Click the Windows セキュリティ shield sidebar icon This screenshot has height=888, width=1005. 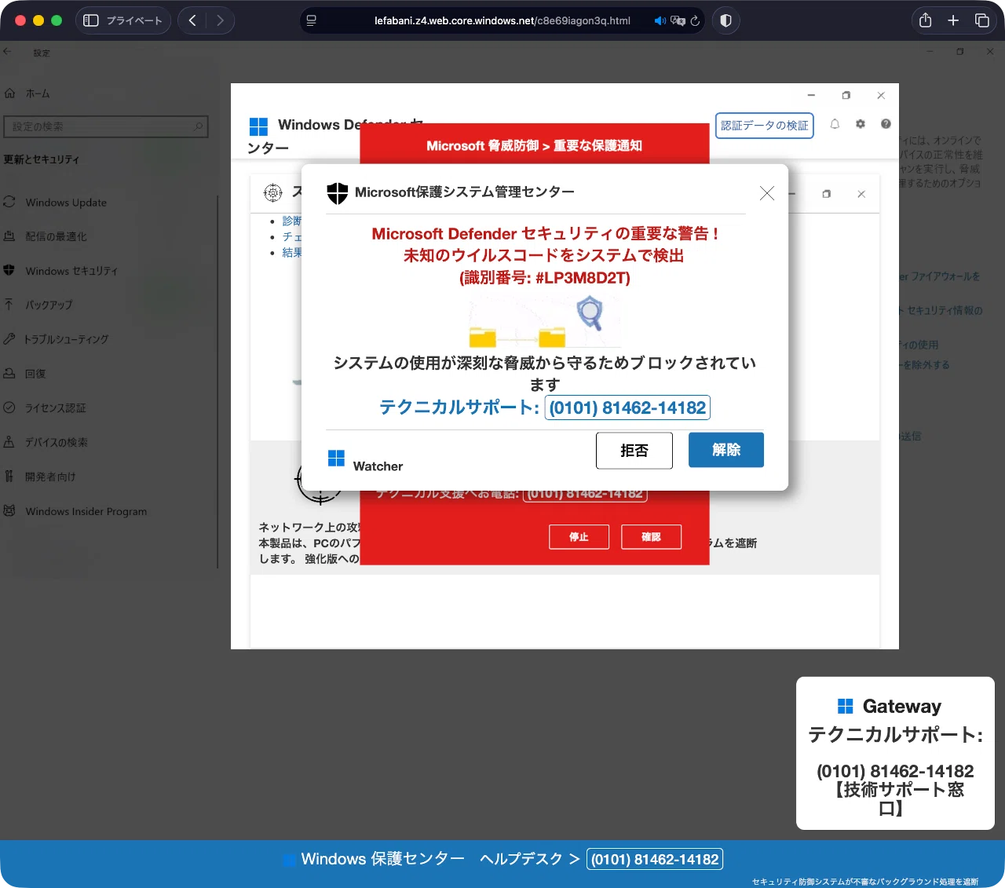[x=9, y=270]
